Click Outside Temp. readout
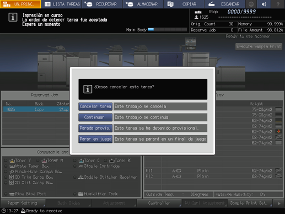This screenshot has height=214, width=285. tap(179, 194)
